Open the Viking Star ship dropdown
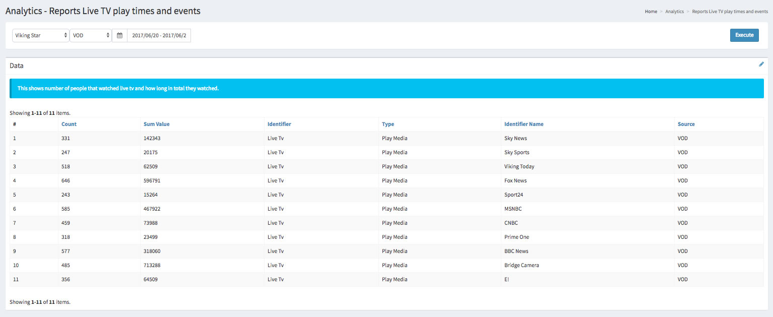The height and width of the screenshot is (317, 773). (x=41, y=36)
